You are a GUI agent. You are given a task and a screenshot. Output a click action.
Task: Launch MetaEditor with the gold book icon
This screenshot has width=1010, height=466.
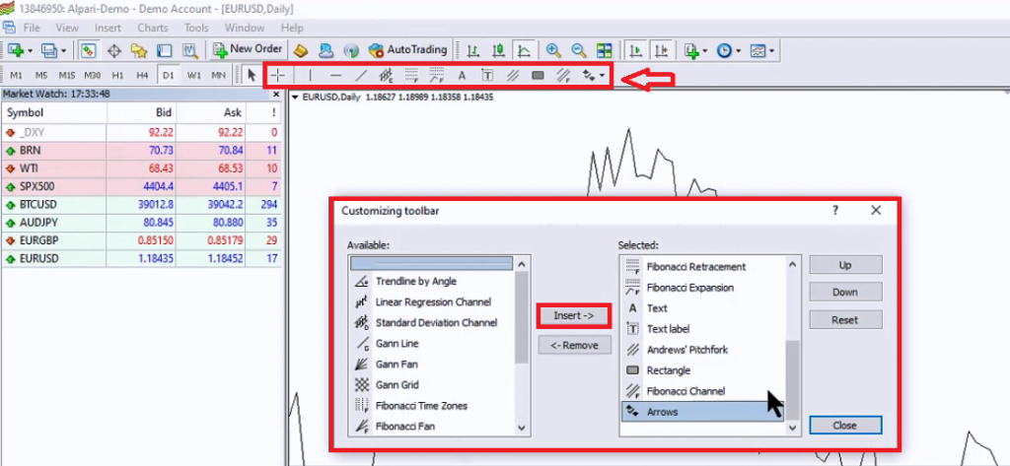click(x=300, y=50)
